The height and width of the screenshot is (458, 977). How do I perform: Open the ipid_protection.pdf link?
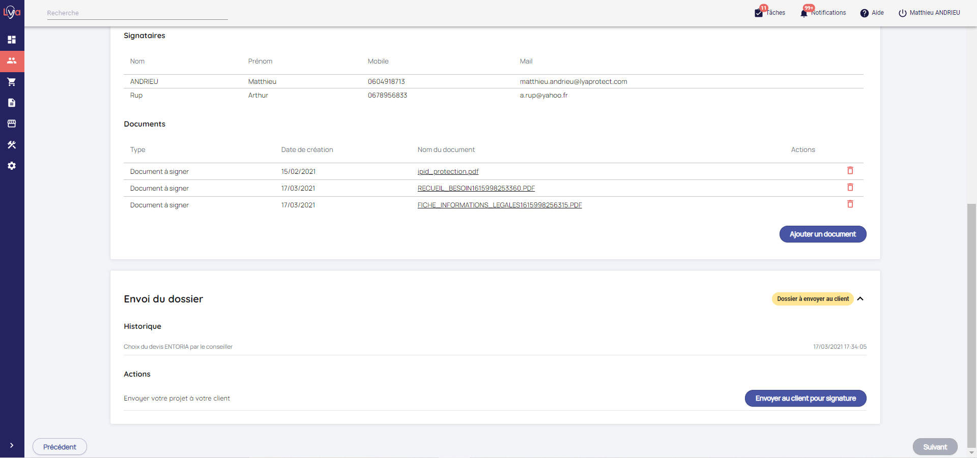[448, 172]
